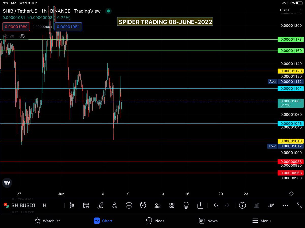This screenshot has height=228, width=305.
Task: Open the three-dot more options
Action: coord(285,205)
